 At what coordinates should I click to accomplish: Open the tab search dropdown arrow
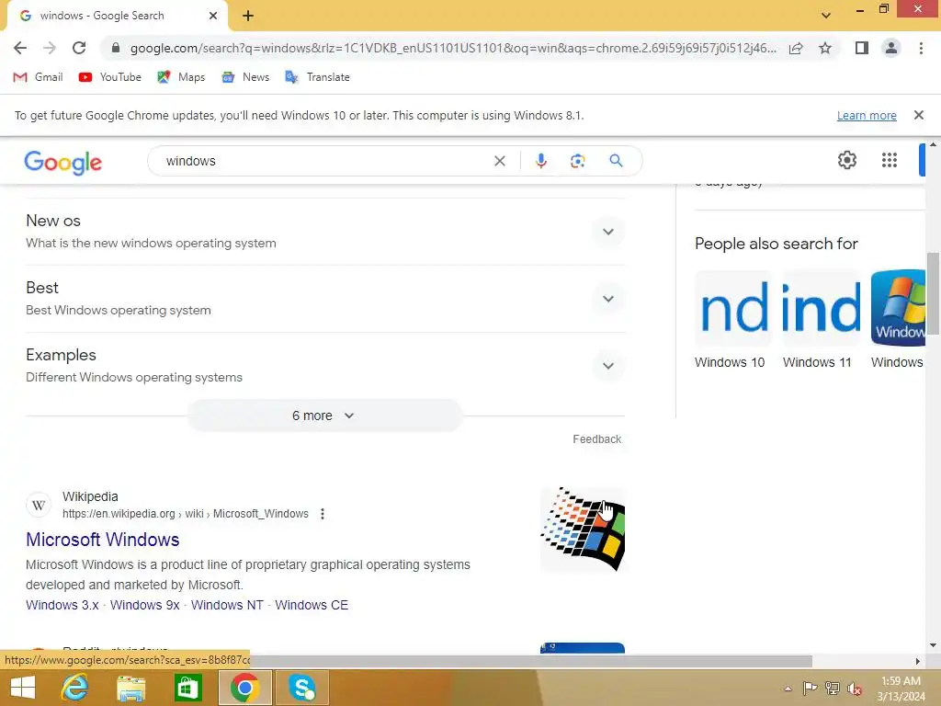826,16
